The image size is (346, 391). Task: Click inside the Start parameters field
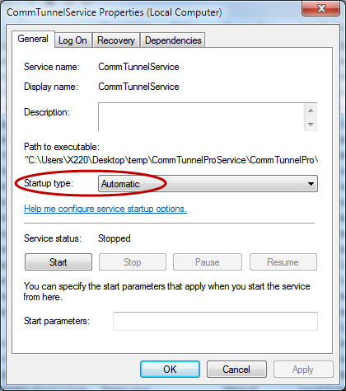[x=215, y=321]
